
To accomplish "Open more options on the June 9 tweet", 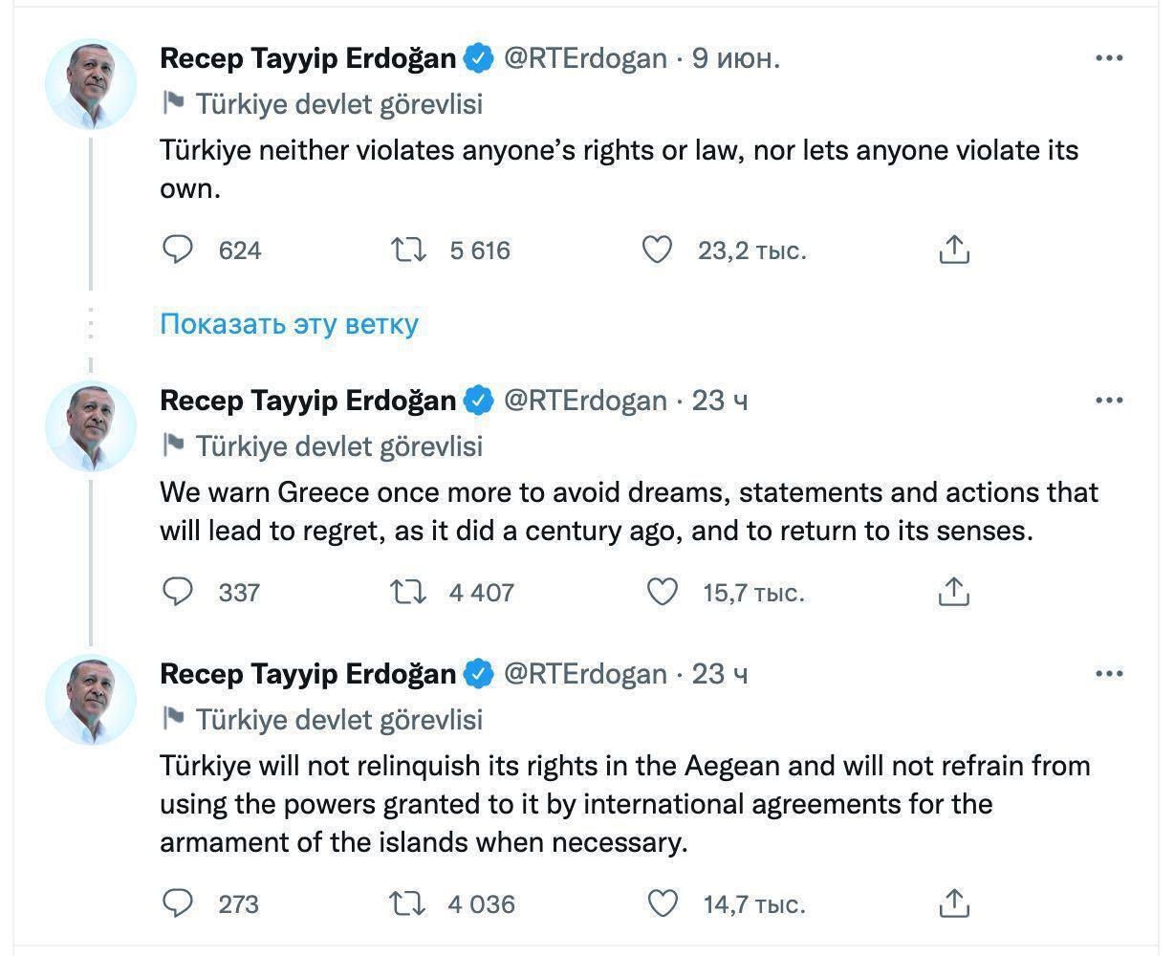I will coord(1108,58).
